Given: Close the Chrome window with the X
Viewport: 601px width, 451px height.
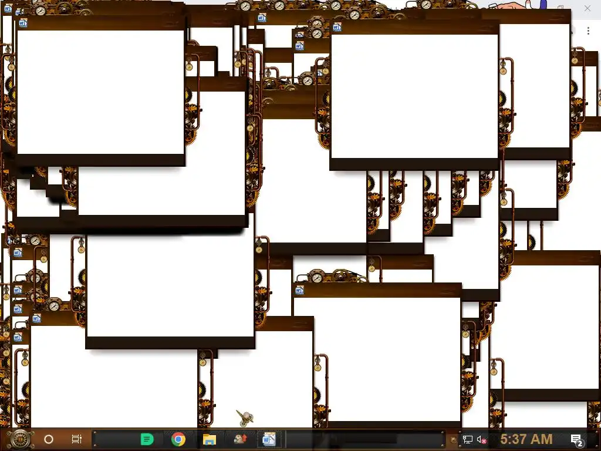Looking at the screenshot, I should pos(587,8).
